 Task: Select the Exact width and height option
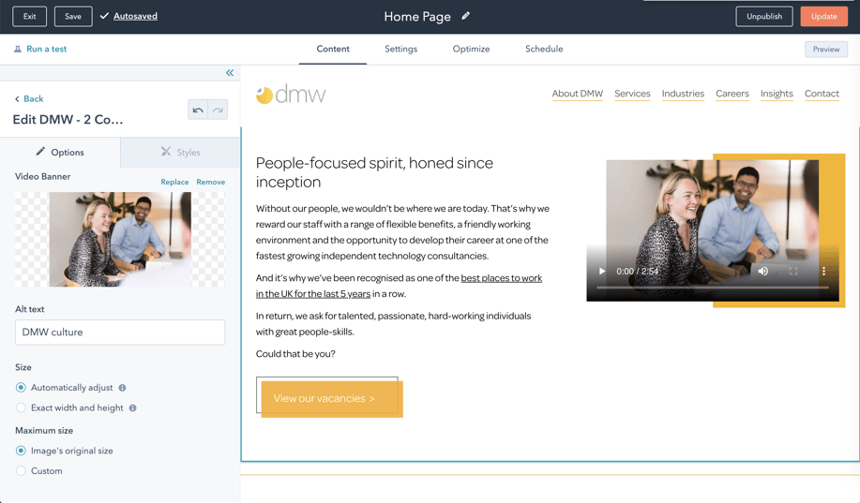21,408
